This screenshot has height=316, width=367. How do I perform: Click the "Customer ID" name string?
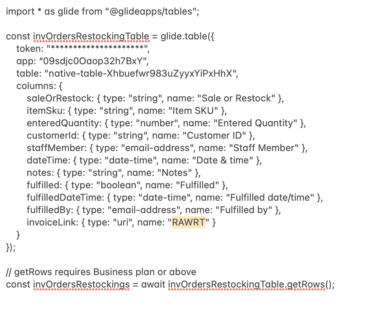(x=218, y=135)
